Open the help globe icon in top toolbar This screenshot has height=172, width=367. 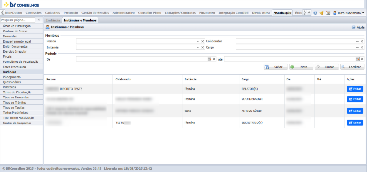coord(315,13)
